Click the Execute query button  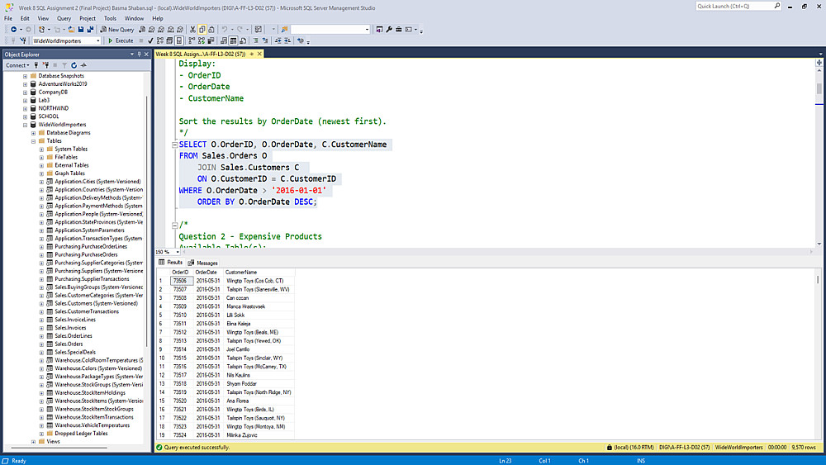coord(121,40)
